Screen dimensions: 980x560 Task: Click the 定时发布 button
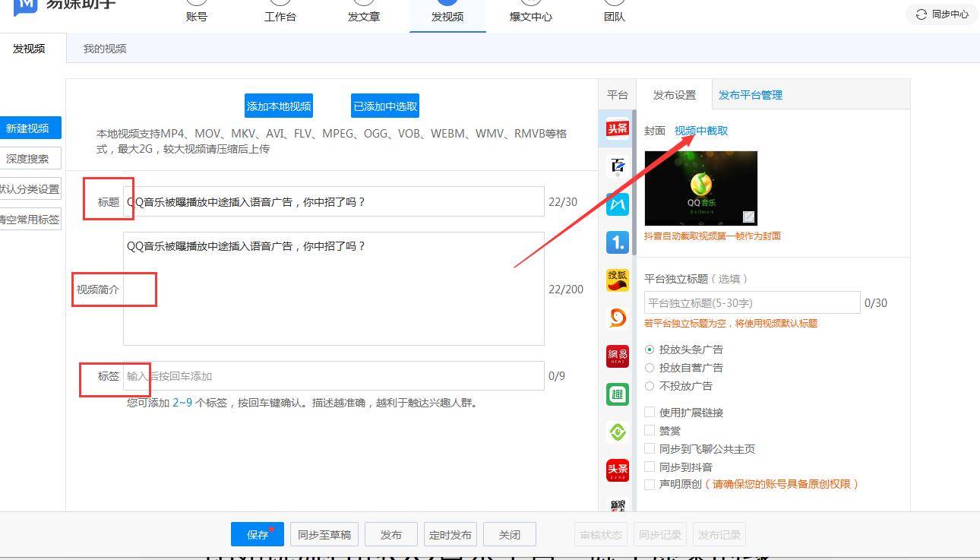pyautogui.click(x=450, y=534)
